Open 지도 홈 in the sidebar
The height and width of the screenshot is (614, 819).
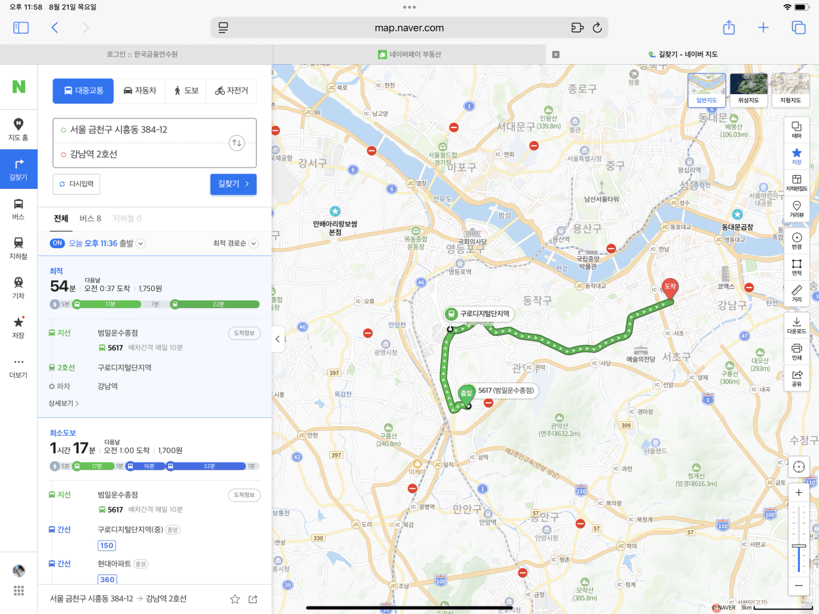[18, 129]
